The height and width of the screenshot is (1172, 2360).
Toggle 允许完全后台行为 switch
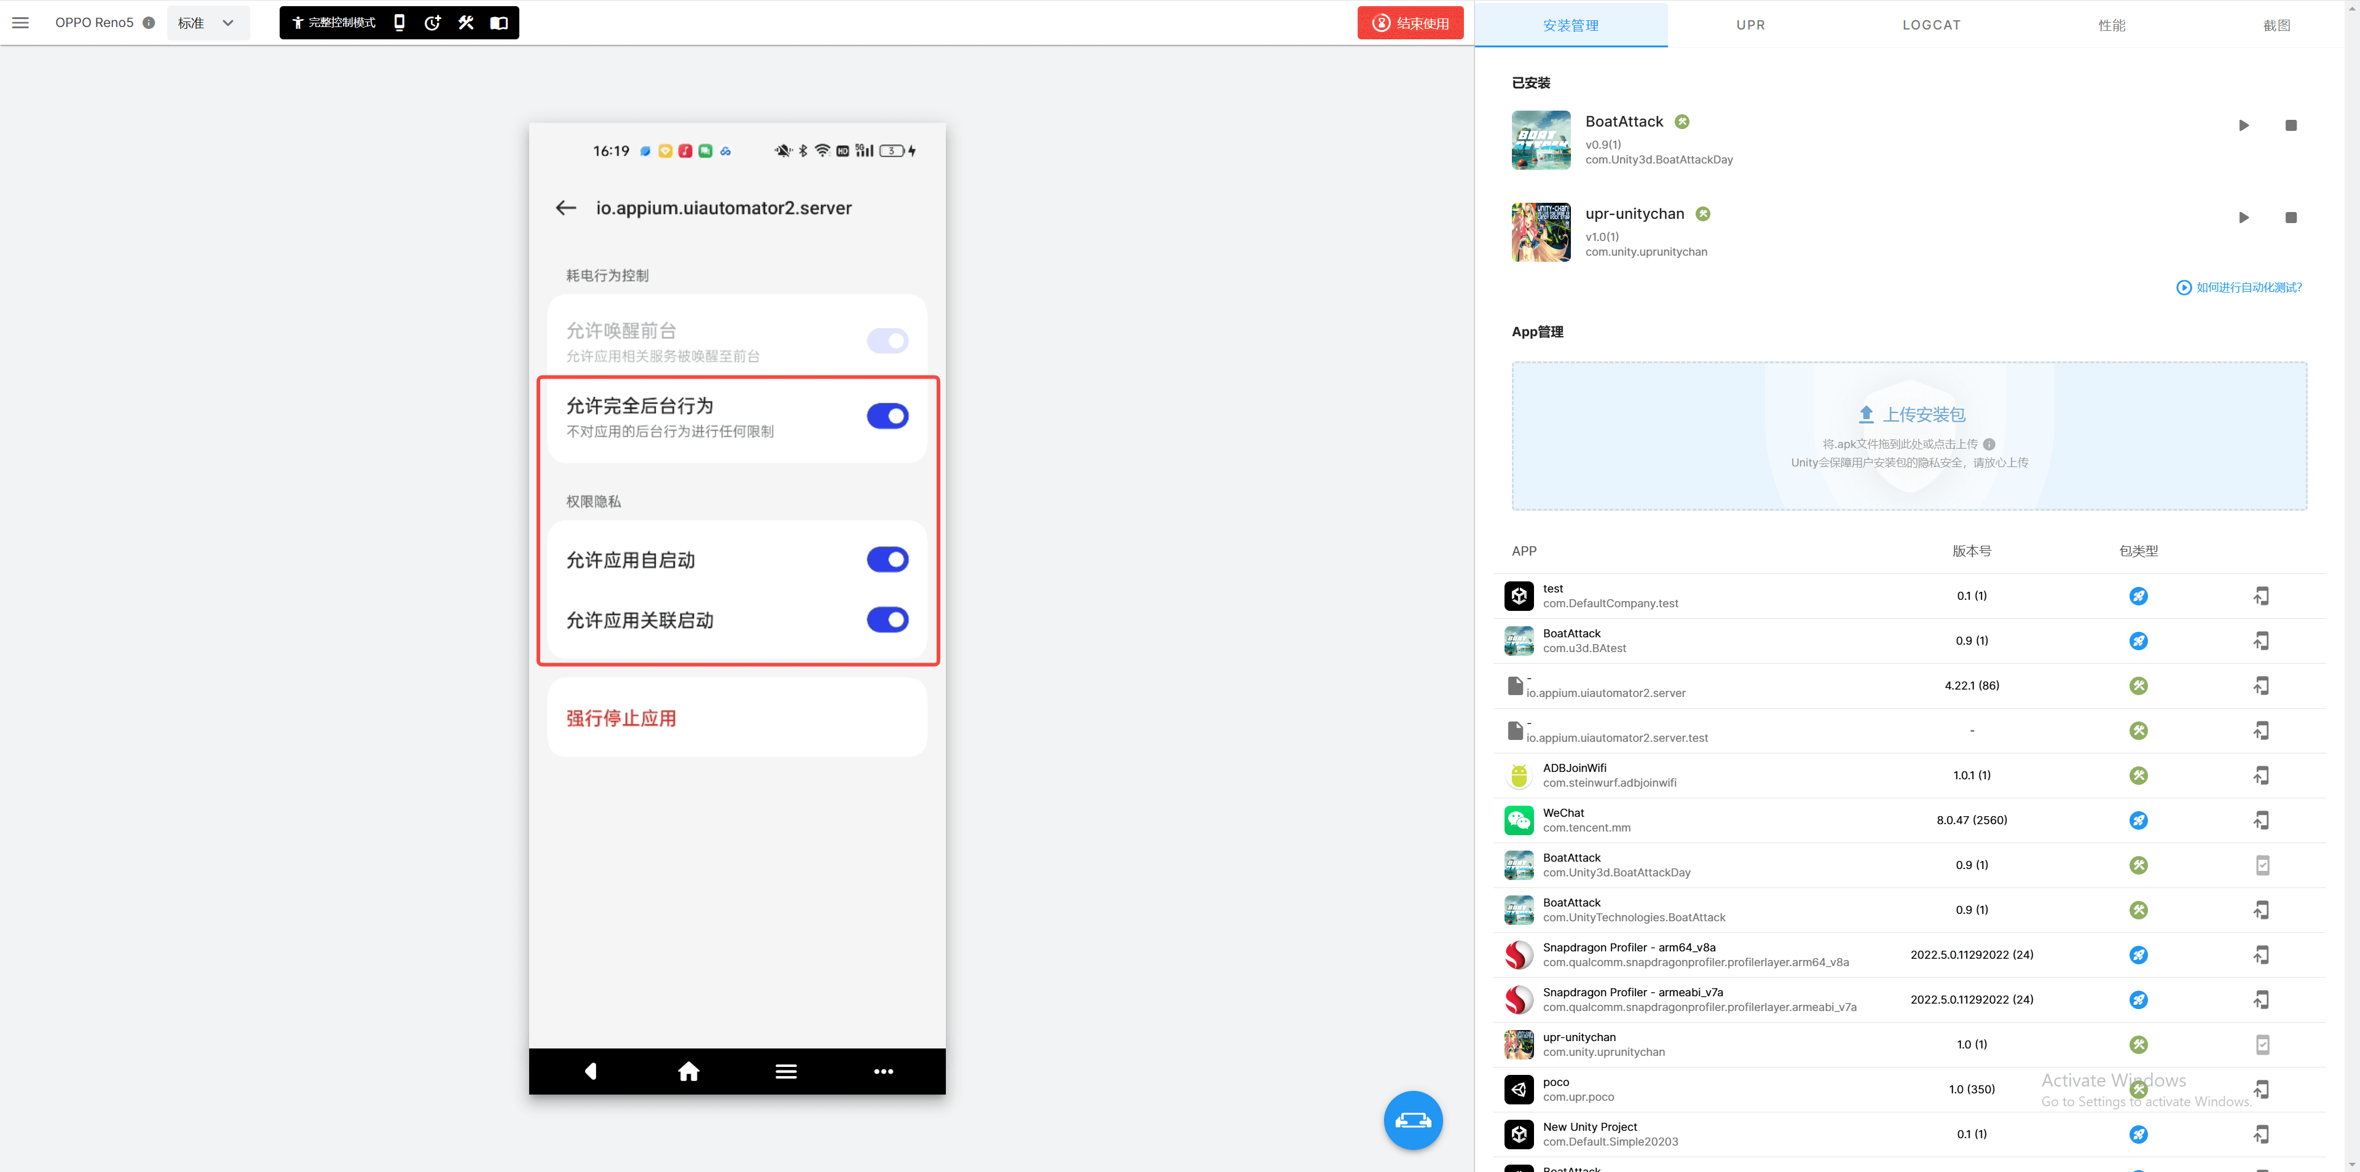[x=887, y=416]
